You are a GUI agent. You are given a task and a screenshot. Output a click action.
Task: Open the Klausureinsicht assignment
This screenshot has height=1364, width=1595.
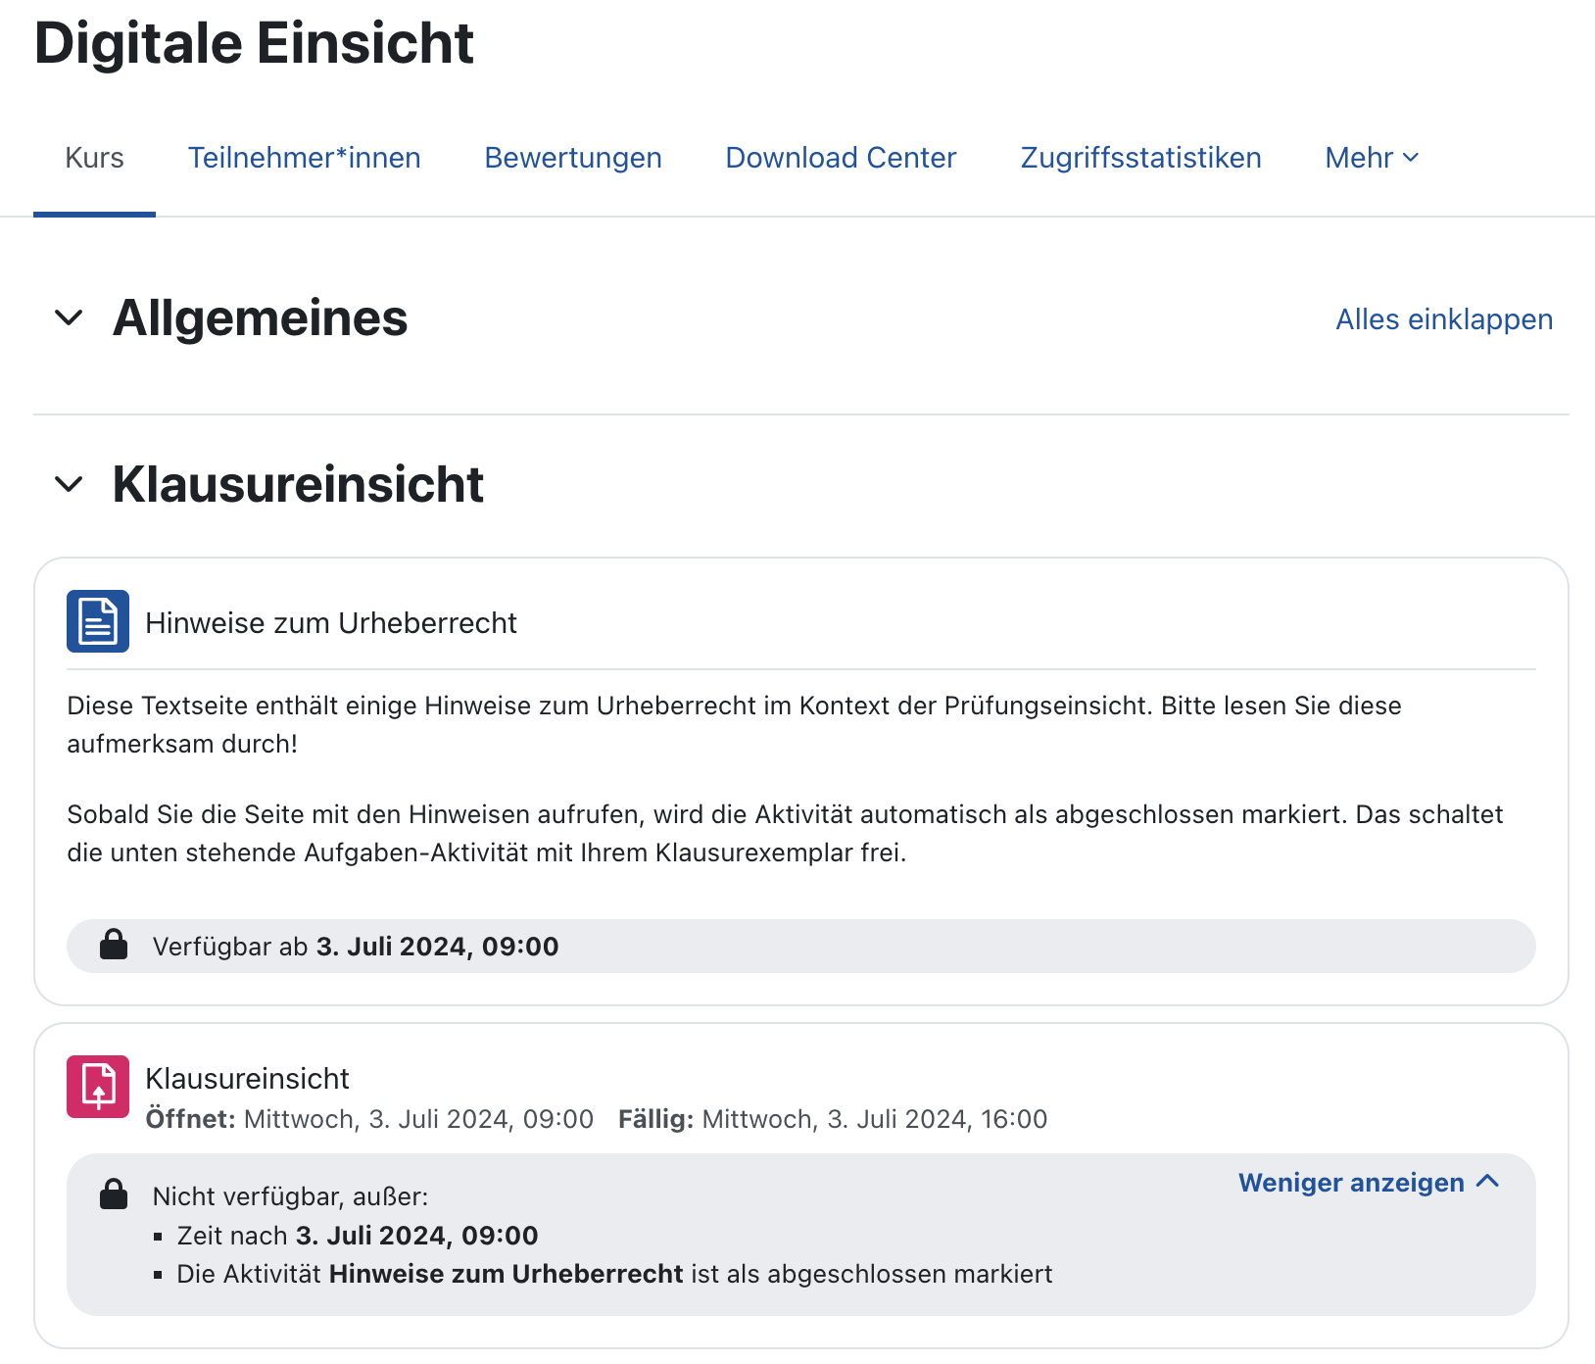click(247, 1078)
